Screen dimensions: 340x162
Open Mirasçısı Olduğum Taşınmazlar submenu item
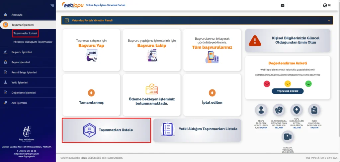tap(33, 42)
